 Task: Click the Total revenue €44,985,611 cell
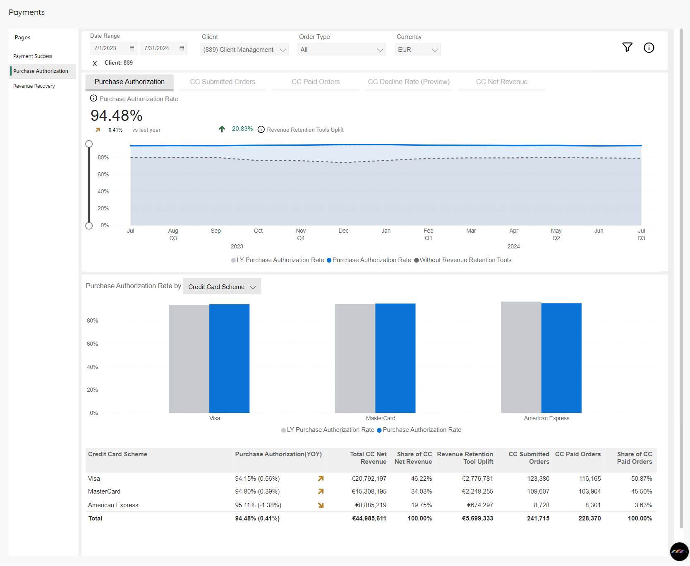(x=369, y=518)
